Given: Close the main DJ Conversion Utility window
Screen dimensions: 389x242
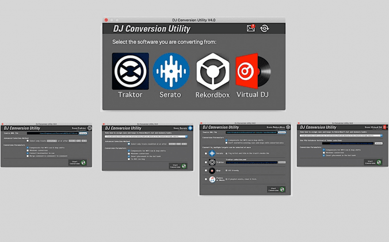Looking at the screenshot, I should click(106, 20).
